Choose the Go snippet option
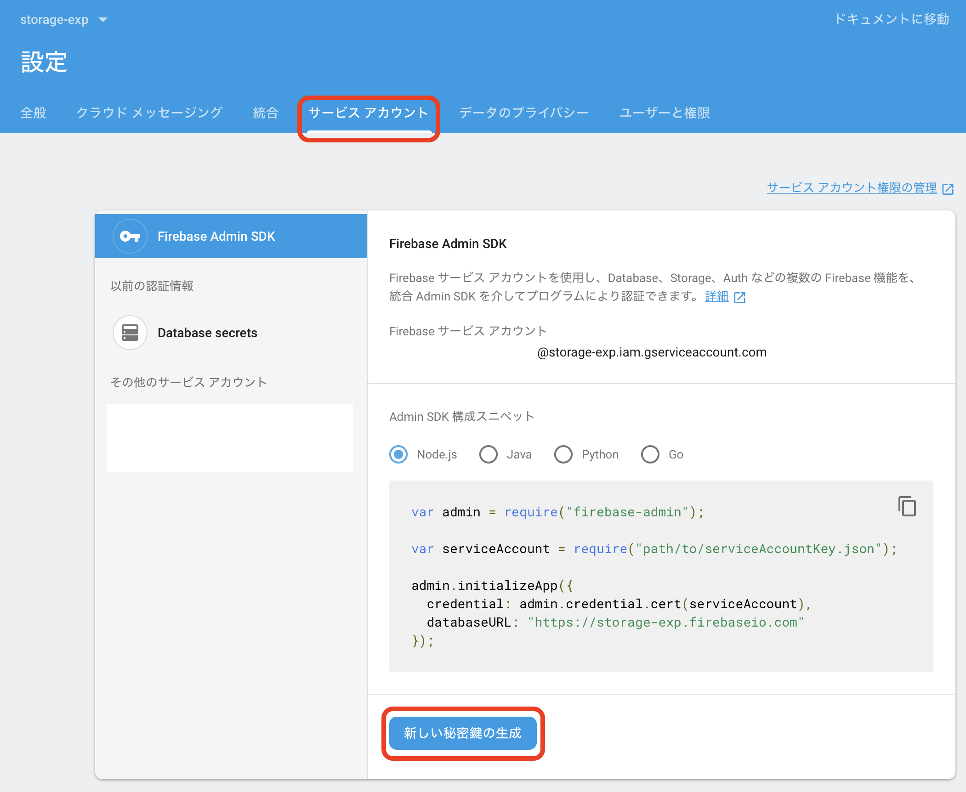Screen dimensions: 966x792 (x=650, y=454)
